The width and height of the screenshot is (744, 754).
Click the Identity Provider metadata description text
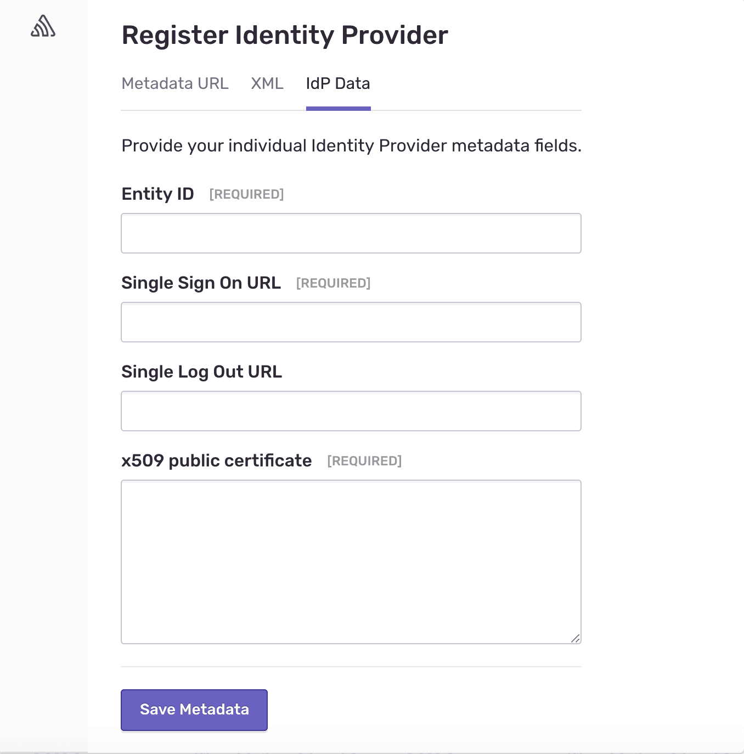coord(351,145)
